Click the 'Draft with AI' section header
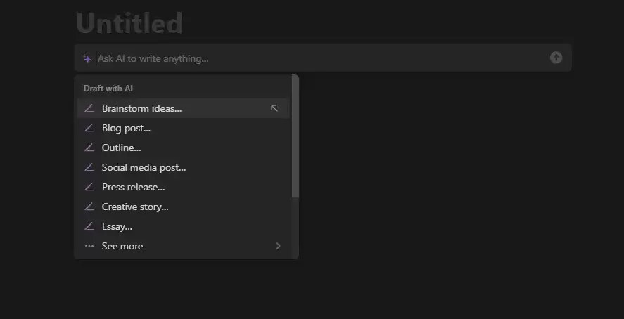624x319 pixels. coord(108,89)
